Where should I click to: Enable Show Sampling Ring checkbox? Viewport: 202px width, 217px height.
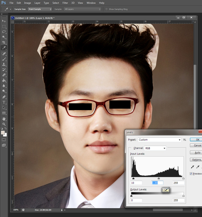click(x=106, y=9)
